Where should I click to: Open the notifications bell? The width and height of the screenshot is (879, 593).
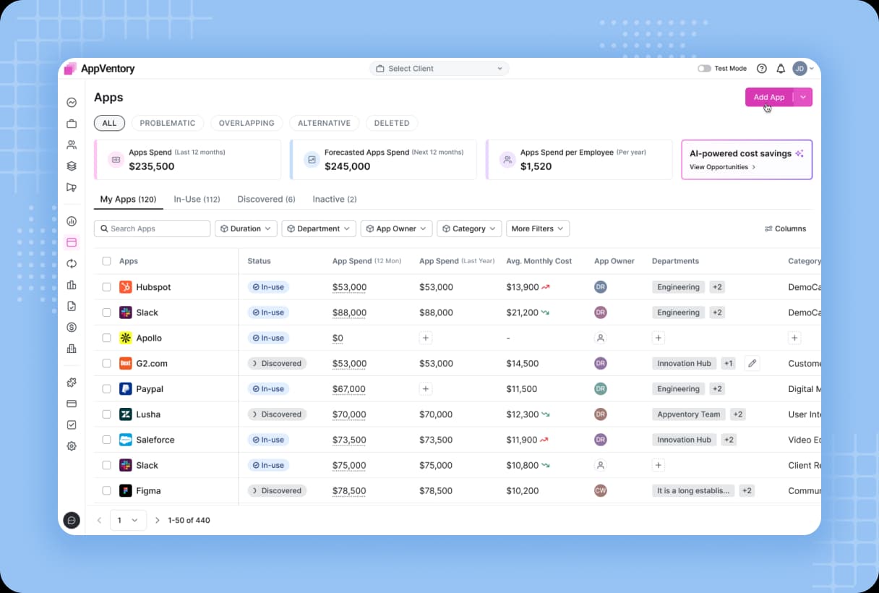click(781, 68)
